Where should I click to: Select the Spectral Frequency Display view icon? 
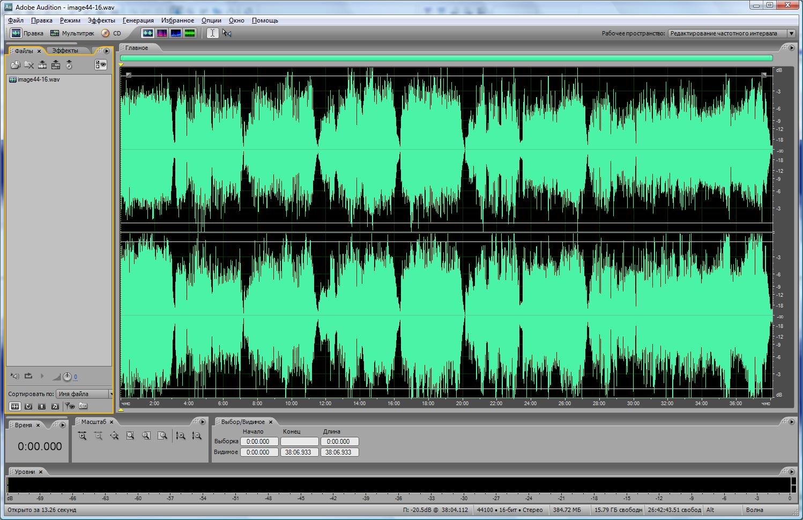point(161,33)
